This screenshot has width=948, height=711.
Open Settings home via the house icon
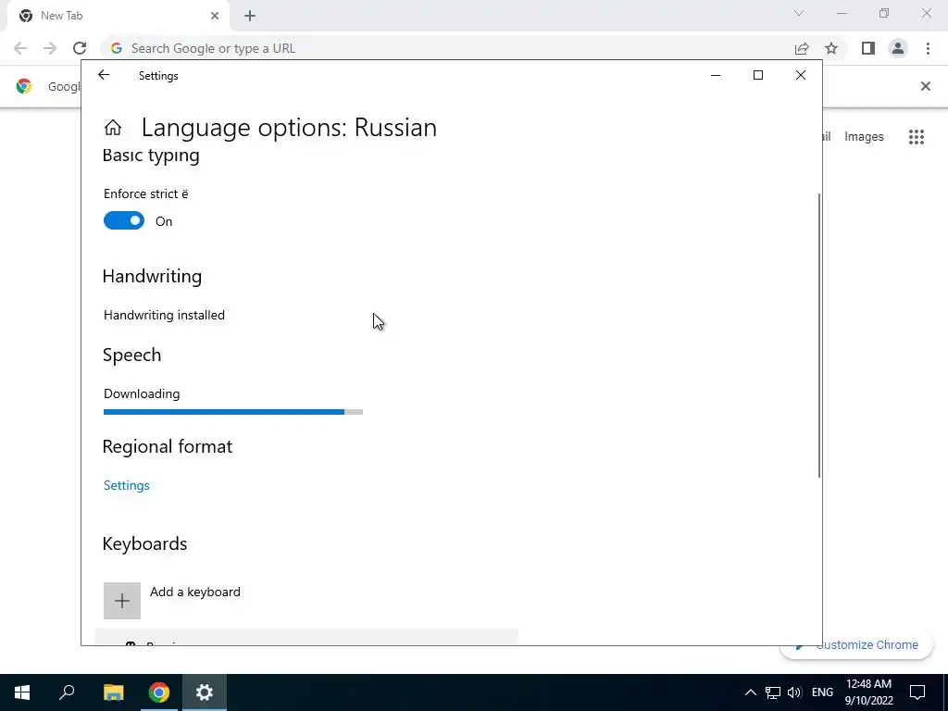tap(113, 128)
